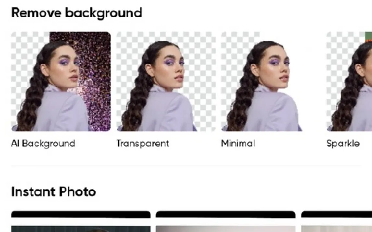Click the Remove background heading
Image resolution: width=372 pixels, height=232 pixels.
[77, 13]
